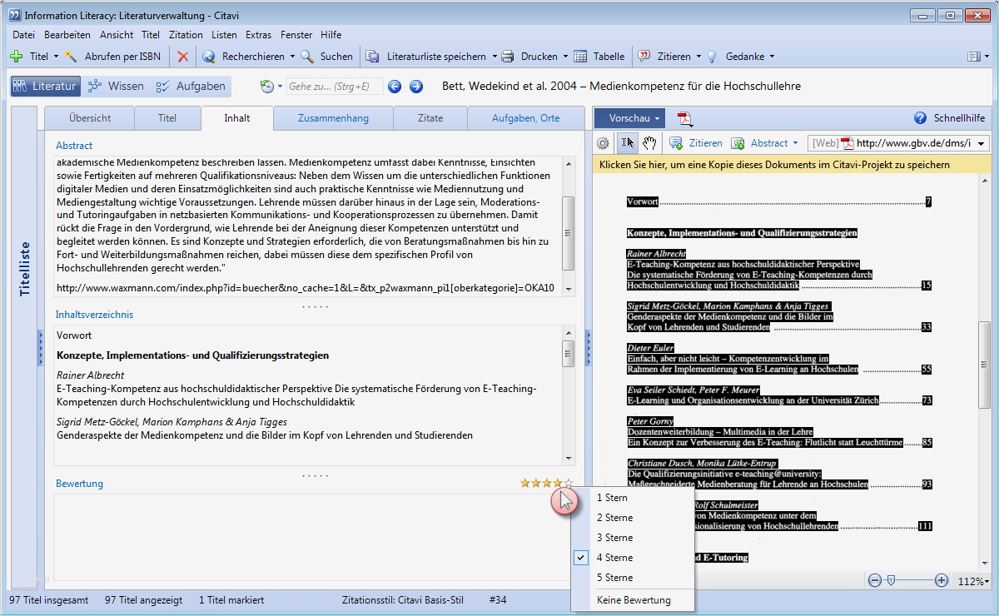The width and height of the screenshot is (999, 616).
Task: Select the hand pan tool
Action: tap(649, 143)
